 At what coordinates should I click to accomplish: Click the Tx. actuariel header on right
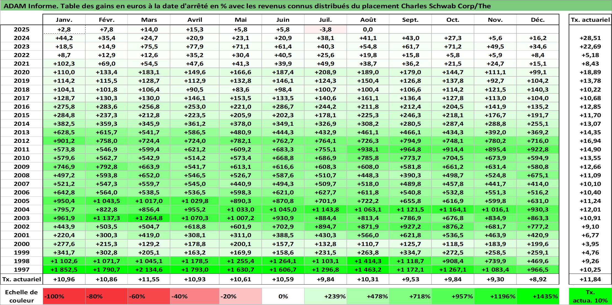pyautogui.click(x=590, y=20)
